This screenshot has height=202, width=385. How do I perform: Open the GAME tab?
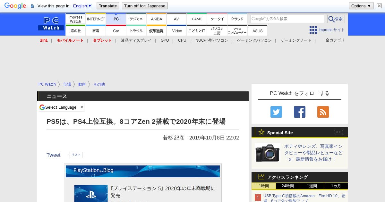pos(197,19)
